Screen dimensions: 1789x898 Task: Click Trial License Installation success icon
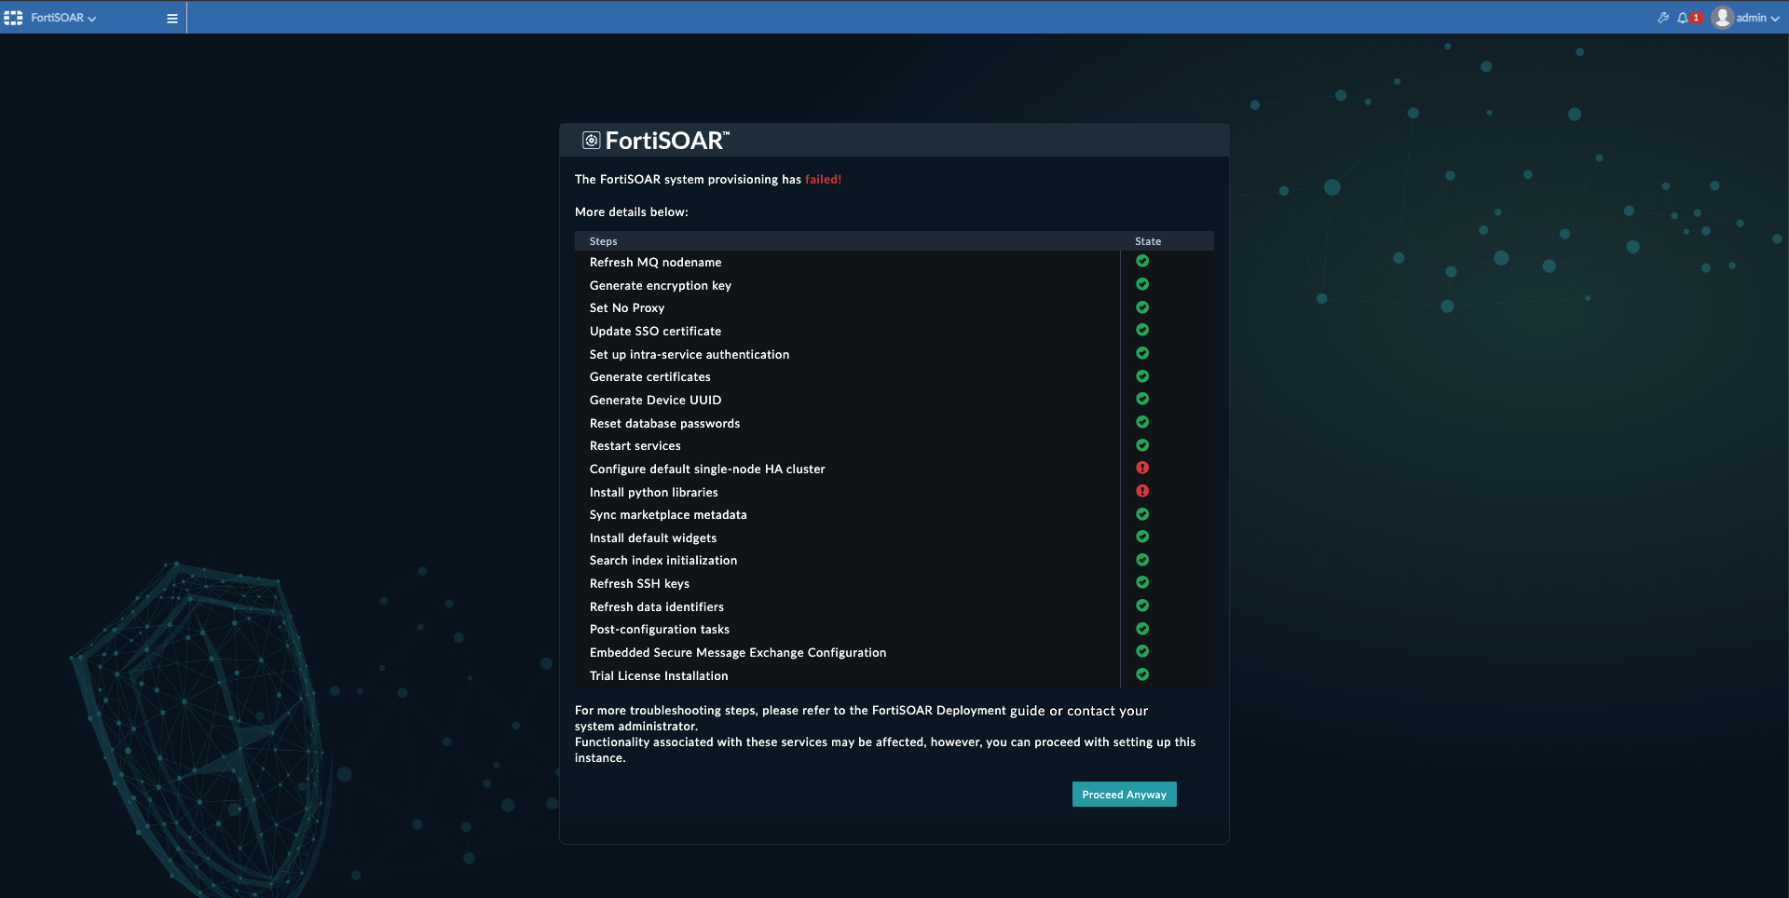coord(1142,674)
